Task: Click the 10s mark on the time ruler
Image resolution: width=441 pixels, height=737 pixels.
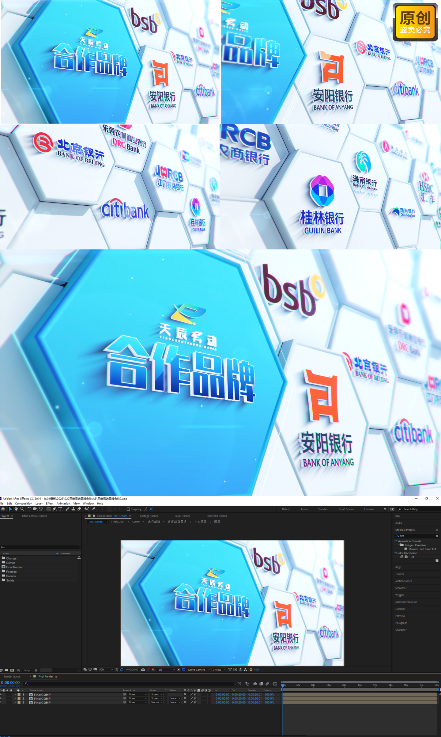Action: click(x=360, y=685)
